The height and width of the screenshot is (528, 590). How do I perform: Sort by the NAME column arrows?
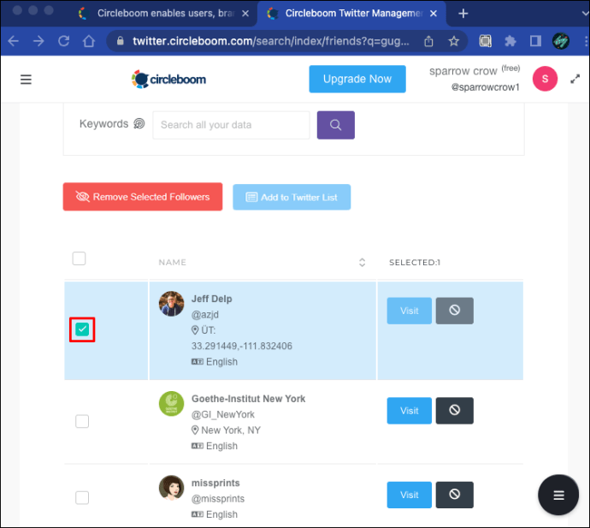coord(362,262)
